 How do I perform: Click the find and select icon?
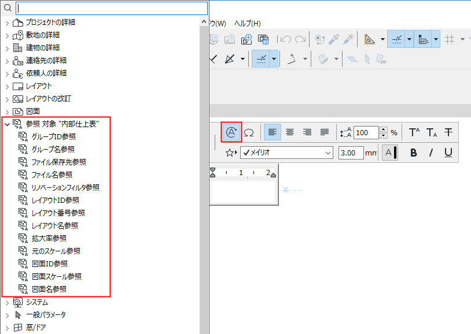point(319,39)
